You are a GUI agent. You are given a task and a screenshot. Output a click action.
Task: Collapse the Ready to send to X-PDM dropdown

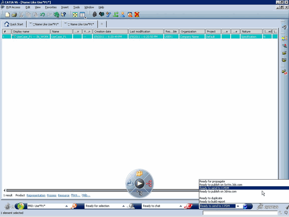[x=238, y=206]
